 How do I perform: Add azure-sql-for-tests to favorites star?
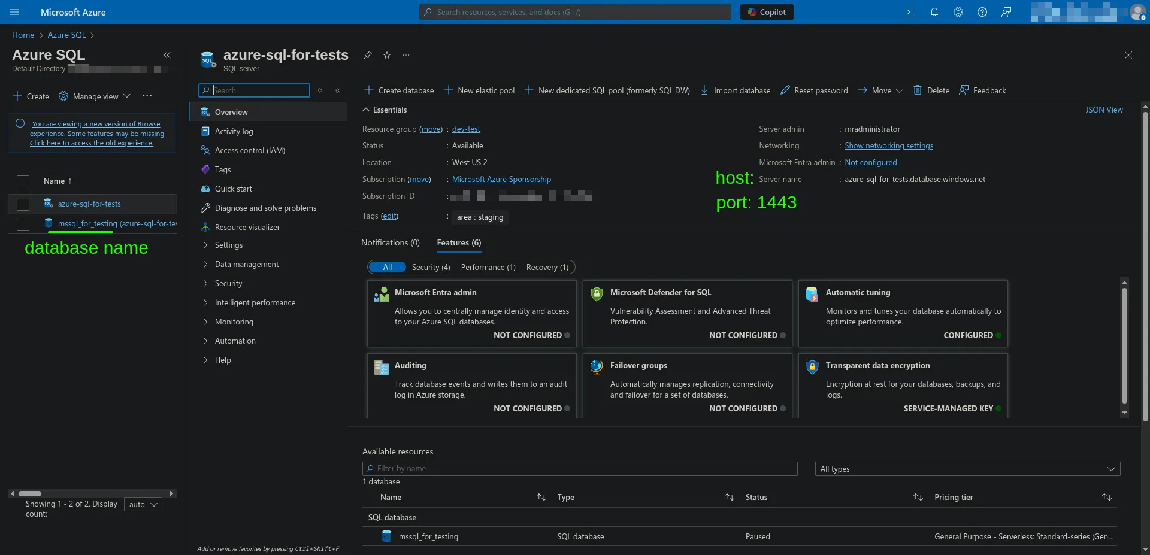point(387,55)
